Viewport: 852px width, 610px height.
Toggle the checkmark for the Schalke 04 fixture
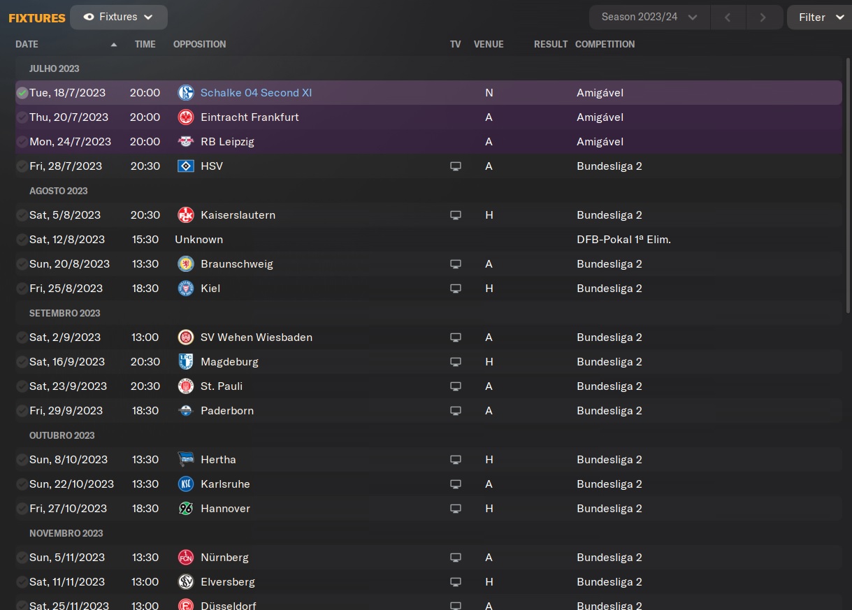(x=22, y=93)
